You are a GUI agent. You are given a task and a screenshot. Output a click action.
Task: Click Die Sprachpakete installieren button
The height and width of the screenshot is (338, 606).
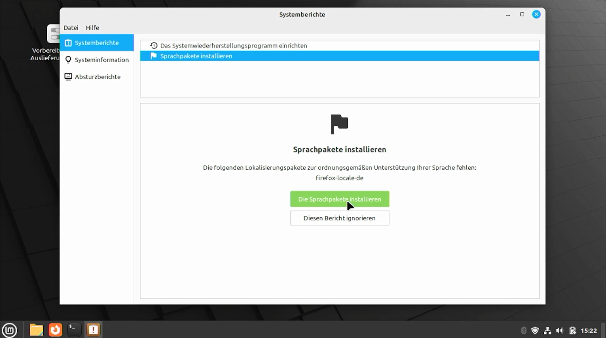coord(339,199)
